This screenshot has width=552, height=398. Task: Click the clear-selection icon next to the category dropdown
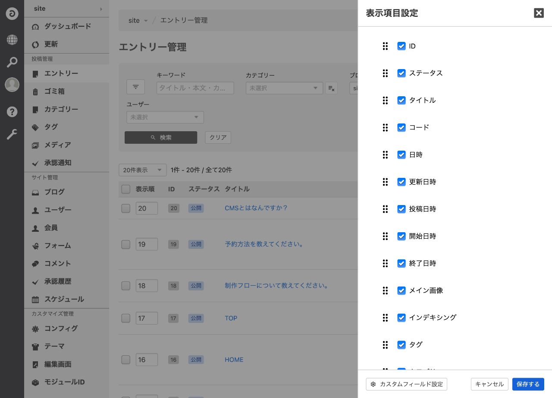tap(332, 88)
